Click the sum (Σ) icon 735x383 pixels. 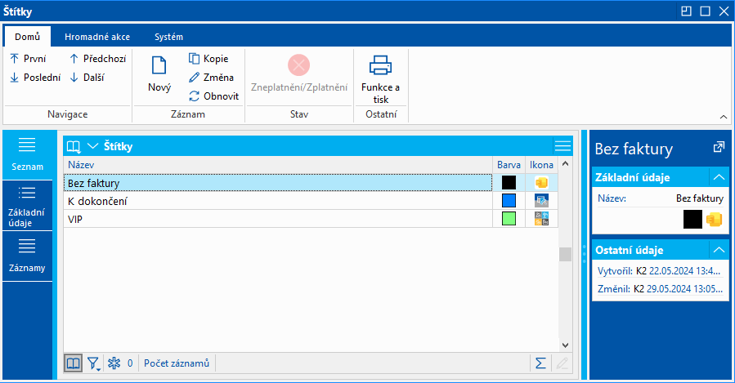540,363
